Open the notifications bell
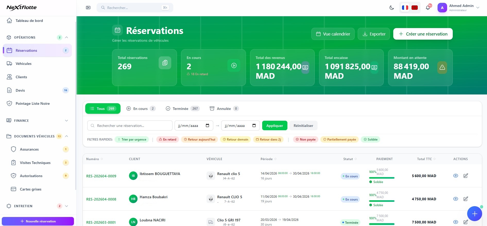 428,8
